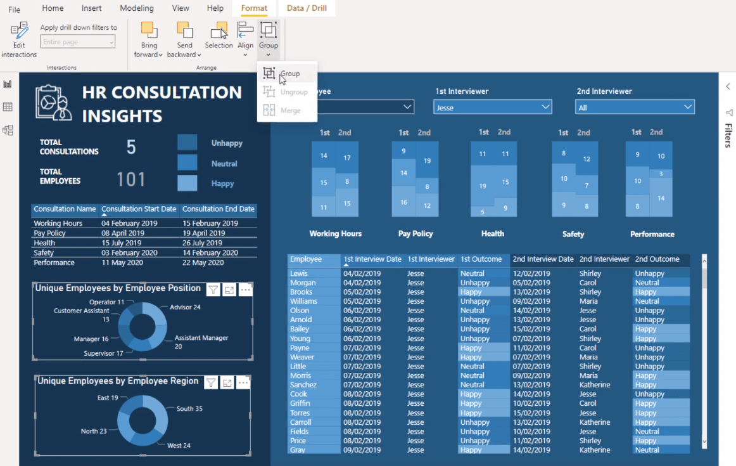Click the Edit interactions icon

(19, 30)
